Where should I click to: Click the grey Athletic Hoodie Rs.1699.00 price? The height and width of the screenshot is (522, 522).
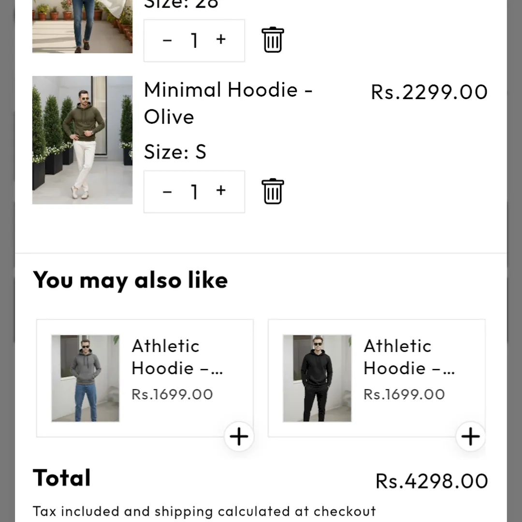point(172,394)
